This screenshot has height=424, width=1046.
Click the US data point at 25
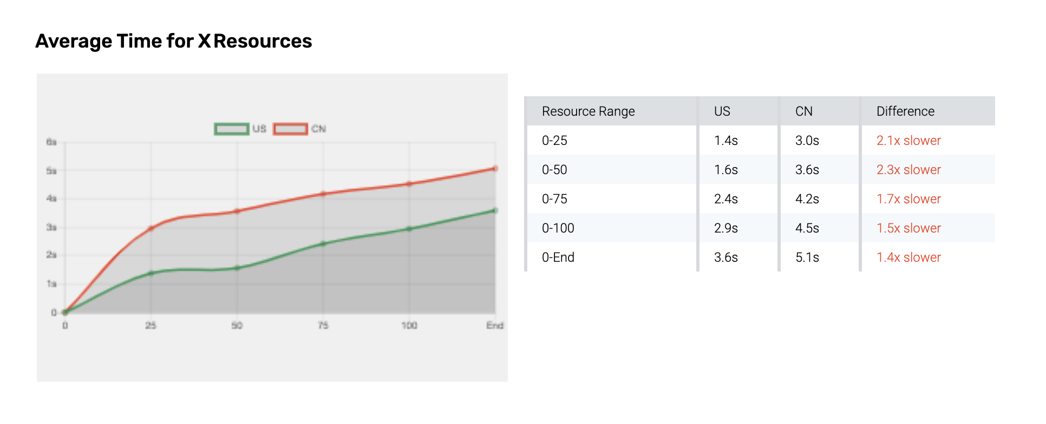pyautogui.click(x=151, y=273)
